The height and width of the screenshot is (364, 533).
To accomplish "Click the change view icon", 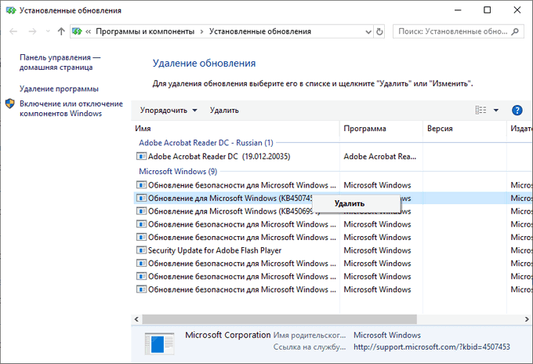I will pos(480,111).
